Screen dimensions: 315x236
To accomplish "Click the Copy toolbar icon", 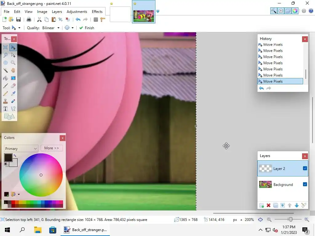I will pyautogui.click(x=46, y=19).
